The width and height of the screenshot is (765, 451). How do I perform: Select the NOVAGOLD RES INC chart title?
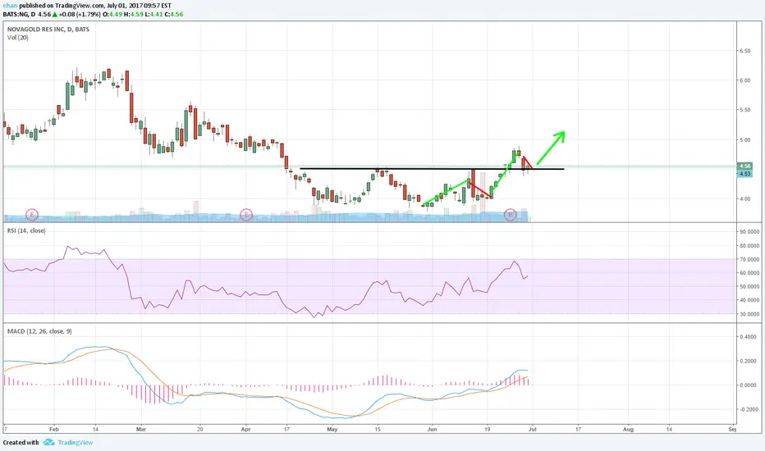[48, 30]
